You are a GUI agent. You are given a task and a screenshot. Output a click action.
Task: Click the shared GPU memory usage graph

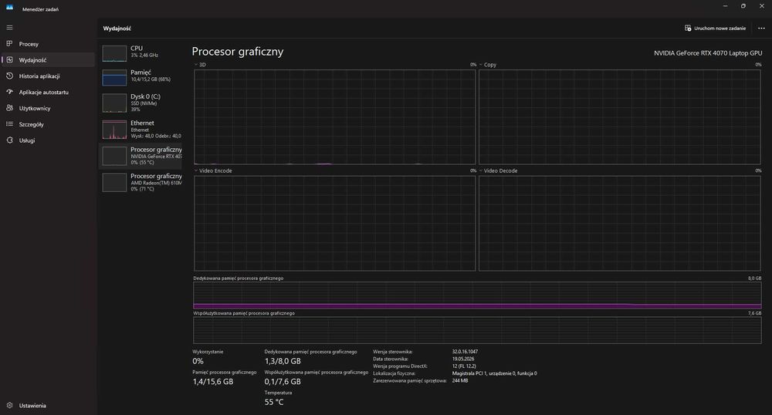(x=477, y=330)
